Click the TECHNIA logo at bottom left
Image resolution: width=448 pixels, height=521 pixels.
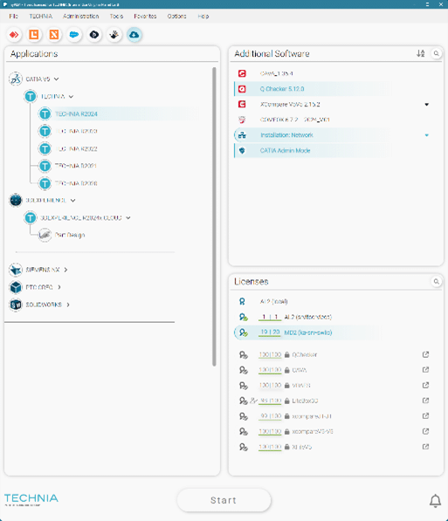point(31,500)
